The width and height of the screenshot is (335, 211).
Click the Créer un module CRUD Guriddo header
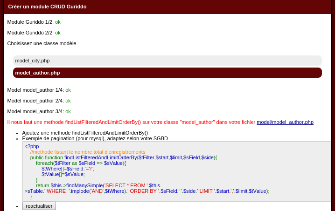(47, 7)
